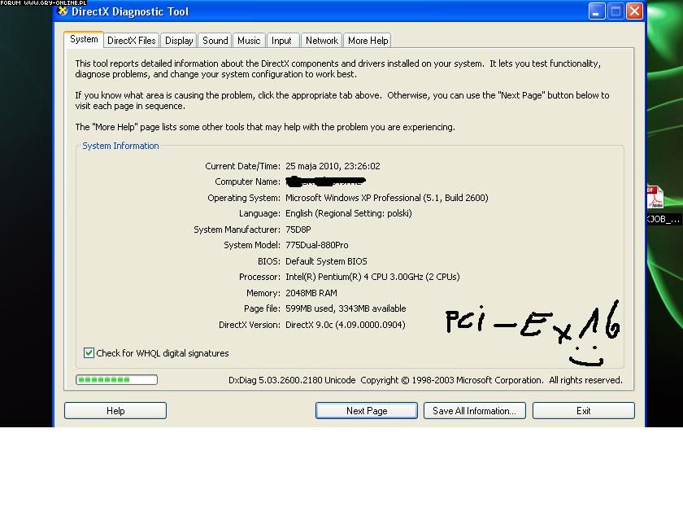Click the Help button
The width and height of the screenshot is (683, 516).
coord(115,410)
